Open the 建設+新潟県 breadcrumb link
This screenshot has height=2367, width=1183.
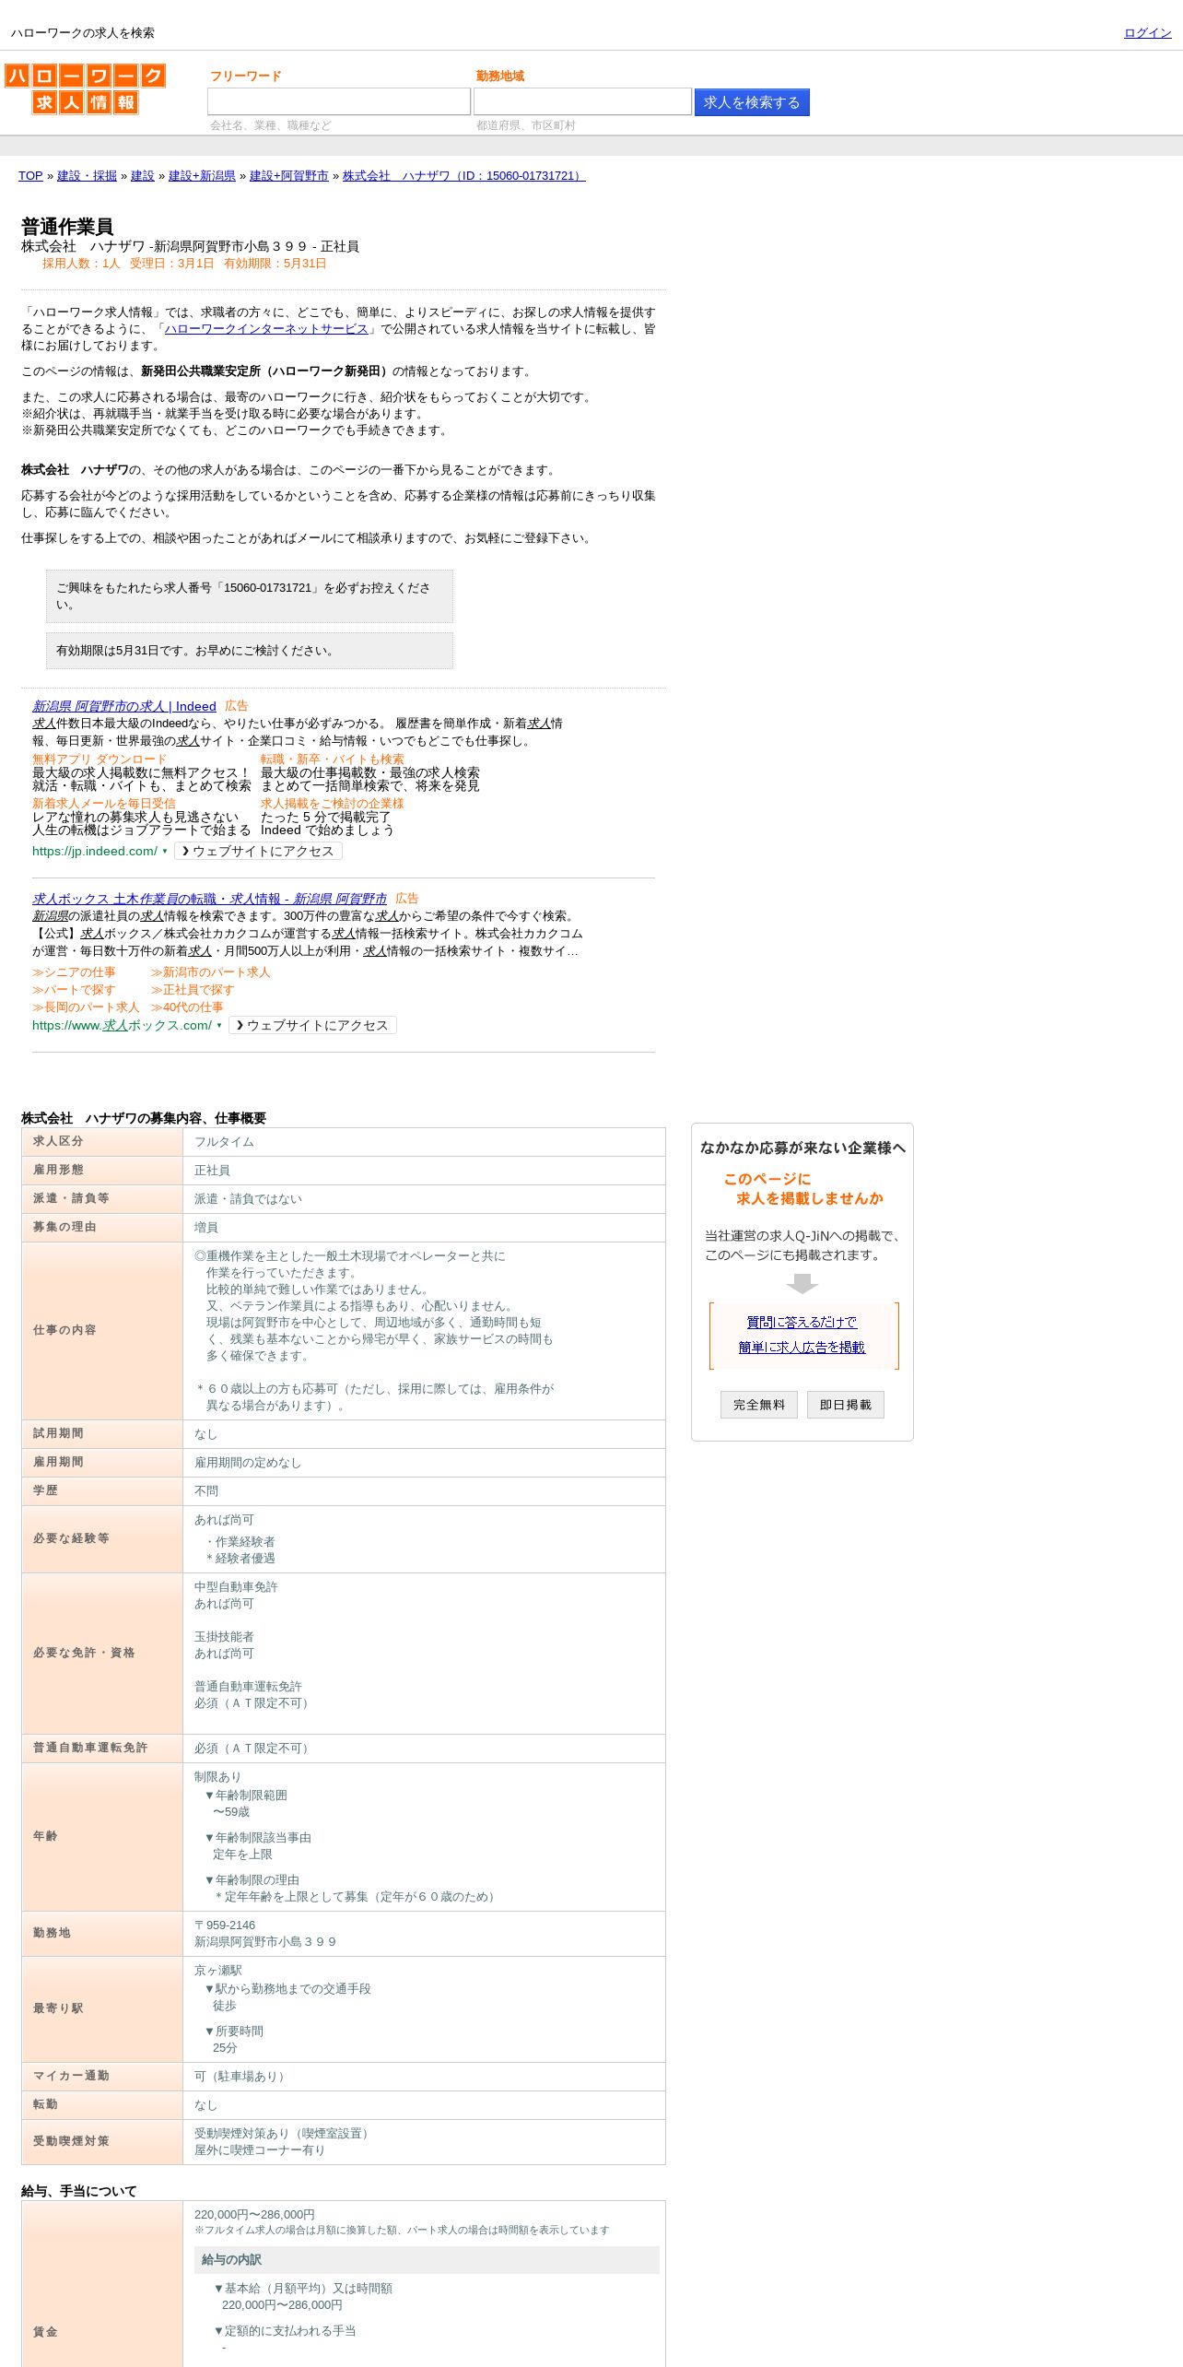[x=202, y=176]
